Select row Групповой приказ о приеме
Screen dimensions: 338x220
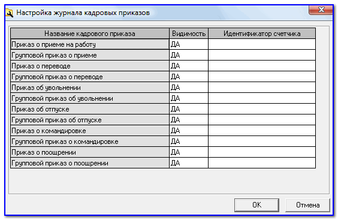tap(90, 55)
